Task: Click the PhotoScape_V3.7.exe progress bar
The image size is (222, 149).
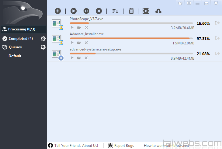Action: point(131,23)
